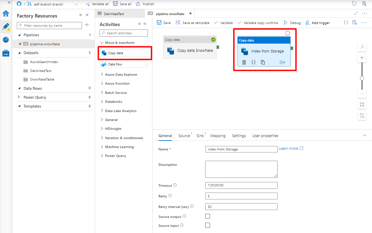This screenshot has width=372, height=233.
Task: Click the add output arrow icon
Action: 282,62
